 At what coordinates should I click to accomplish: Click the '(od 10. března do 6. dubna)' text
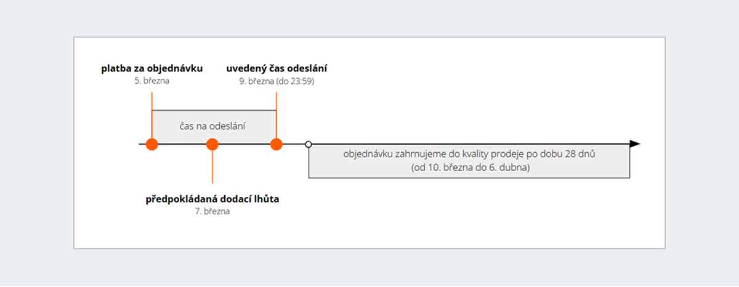(x=469, y=167)
